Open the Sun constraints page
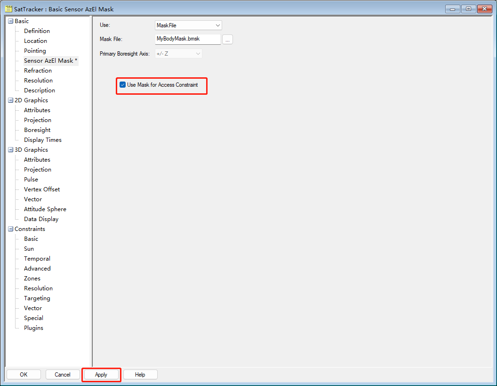This screenshot has width=497, height=386. tap(29, 249)
